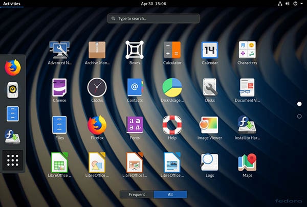Select the All apps tab
The image size is (307, 207).
coord(170,194)
